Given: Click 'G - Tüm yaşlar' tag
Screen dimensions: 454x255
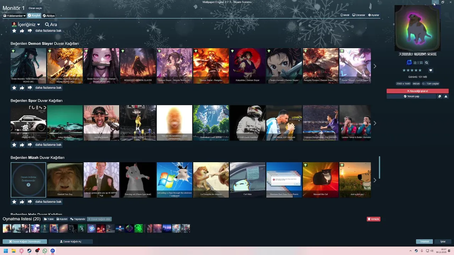Looking at the screenshot, I should click(431, 84).
